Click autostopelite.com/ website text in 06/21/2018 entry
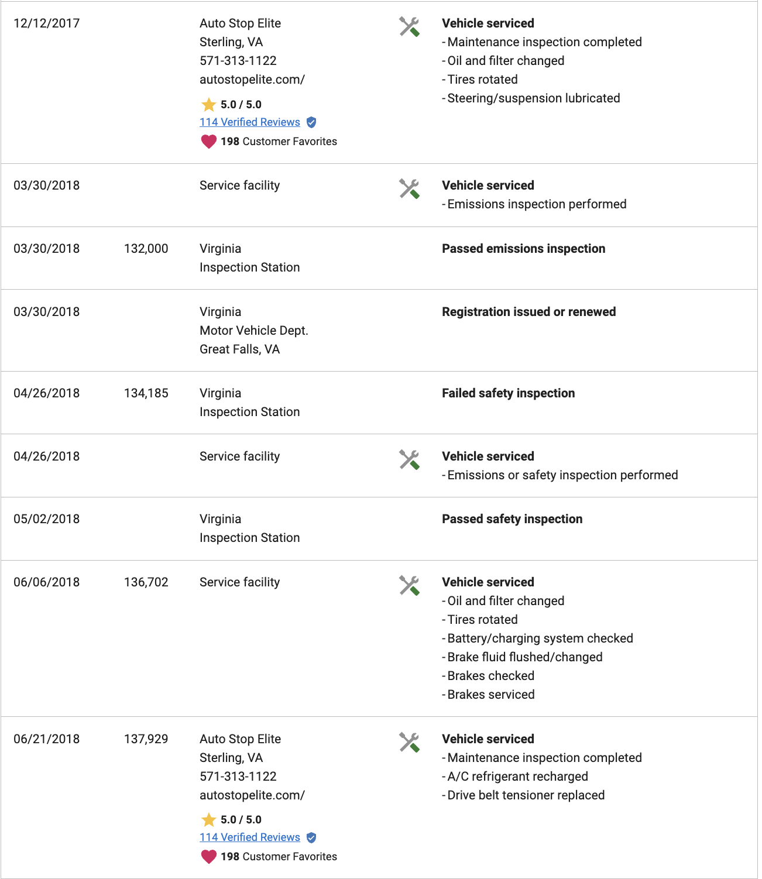This screenshot has height=879, width=762. (x=252, y=795)
